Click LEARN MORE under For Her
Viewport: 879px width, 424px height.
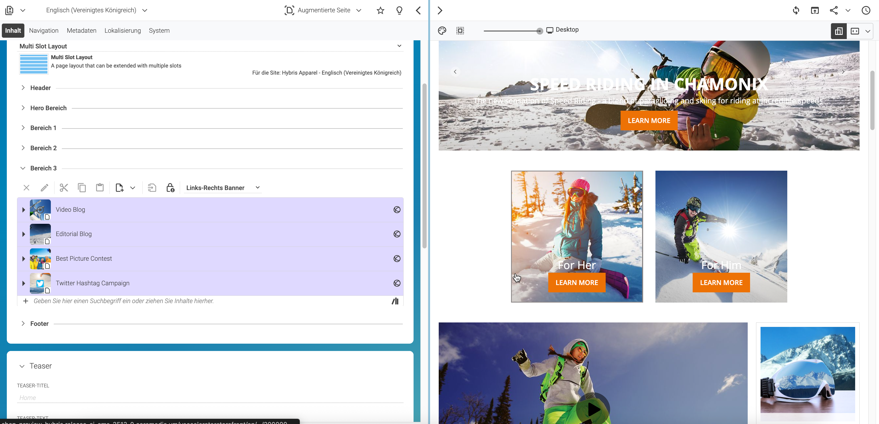click(x=577, y=283)
